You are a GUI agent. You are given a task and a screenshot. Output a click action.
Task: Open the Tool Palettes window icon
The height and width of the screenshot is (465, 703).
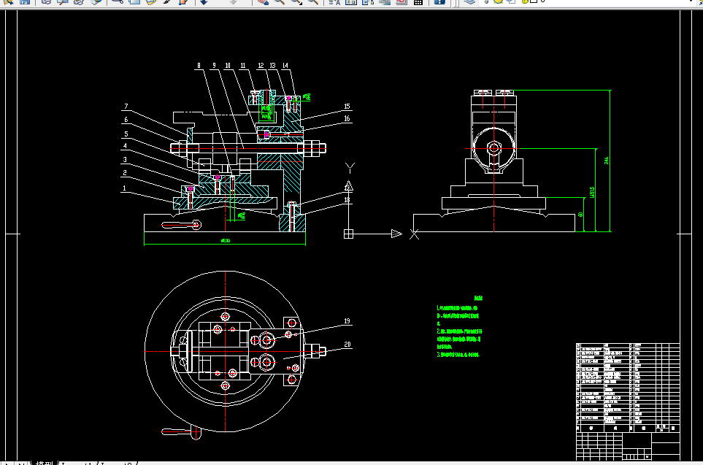368,1
